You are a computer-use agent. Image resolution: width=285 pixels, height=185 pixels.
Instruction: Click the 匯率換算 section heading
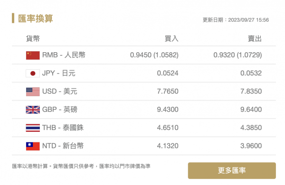pyautogui.click(x=36, y=18)
